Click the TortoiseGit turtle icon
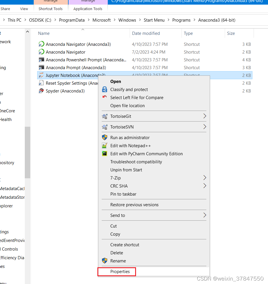This screenshot has height=284, width=268. (x=105, y=116)
